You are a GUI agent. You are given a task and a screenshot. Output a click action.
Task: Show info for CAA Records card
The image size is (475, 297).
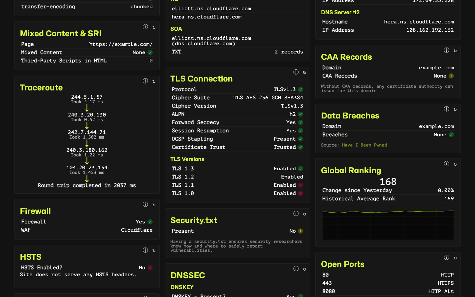(x=446, y=50)
